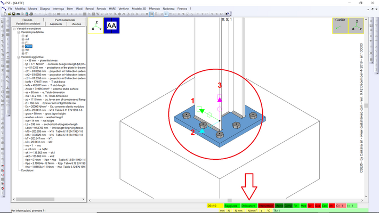Expand the CBLK variable node

(x=23, y=46)
